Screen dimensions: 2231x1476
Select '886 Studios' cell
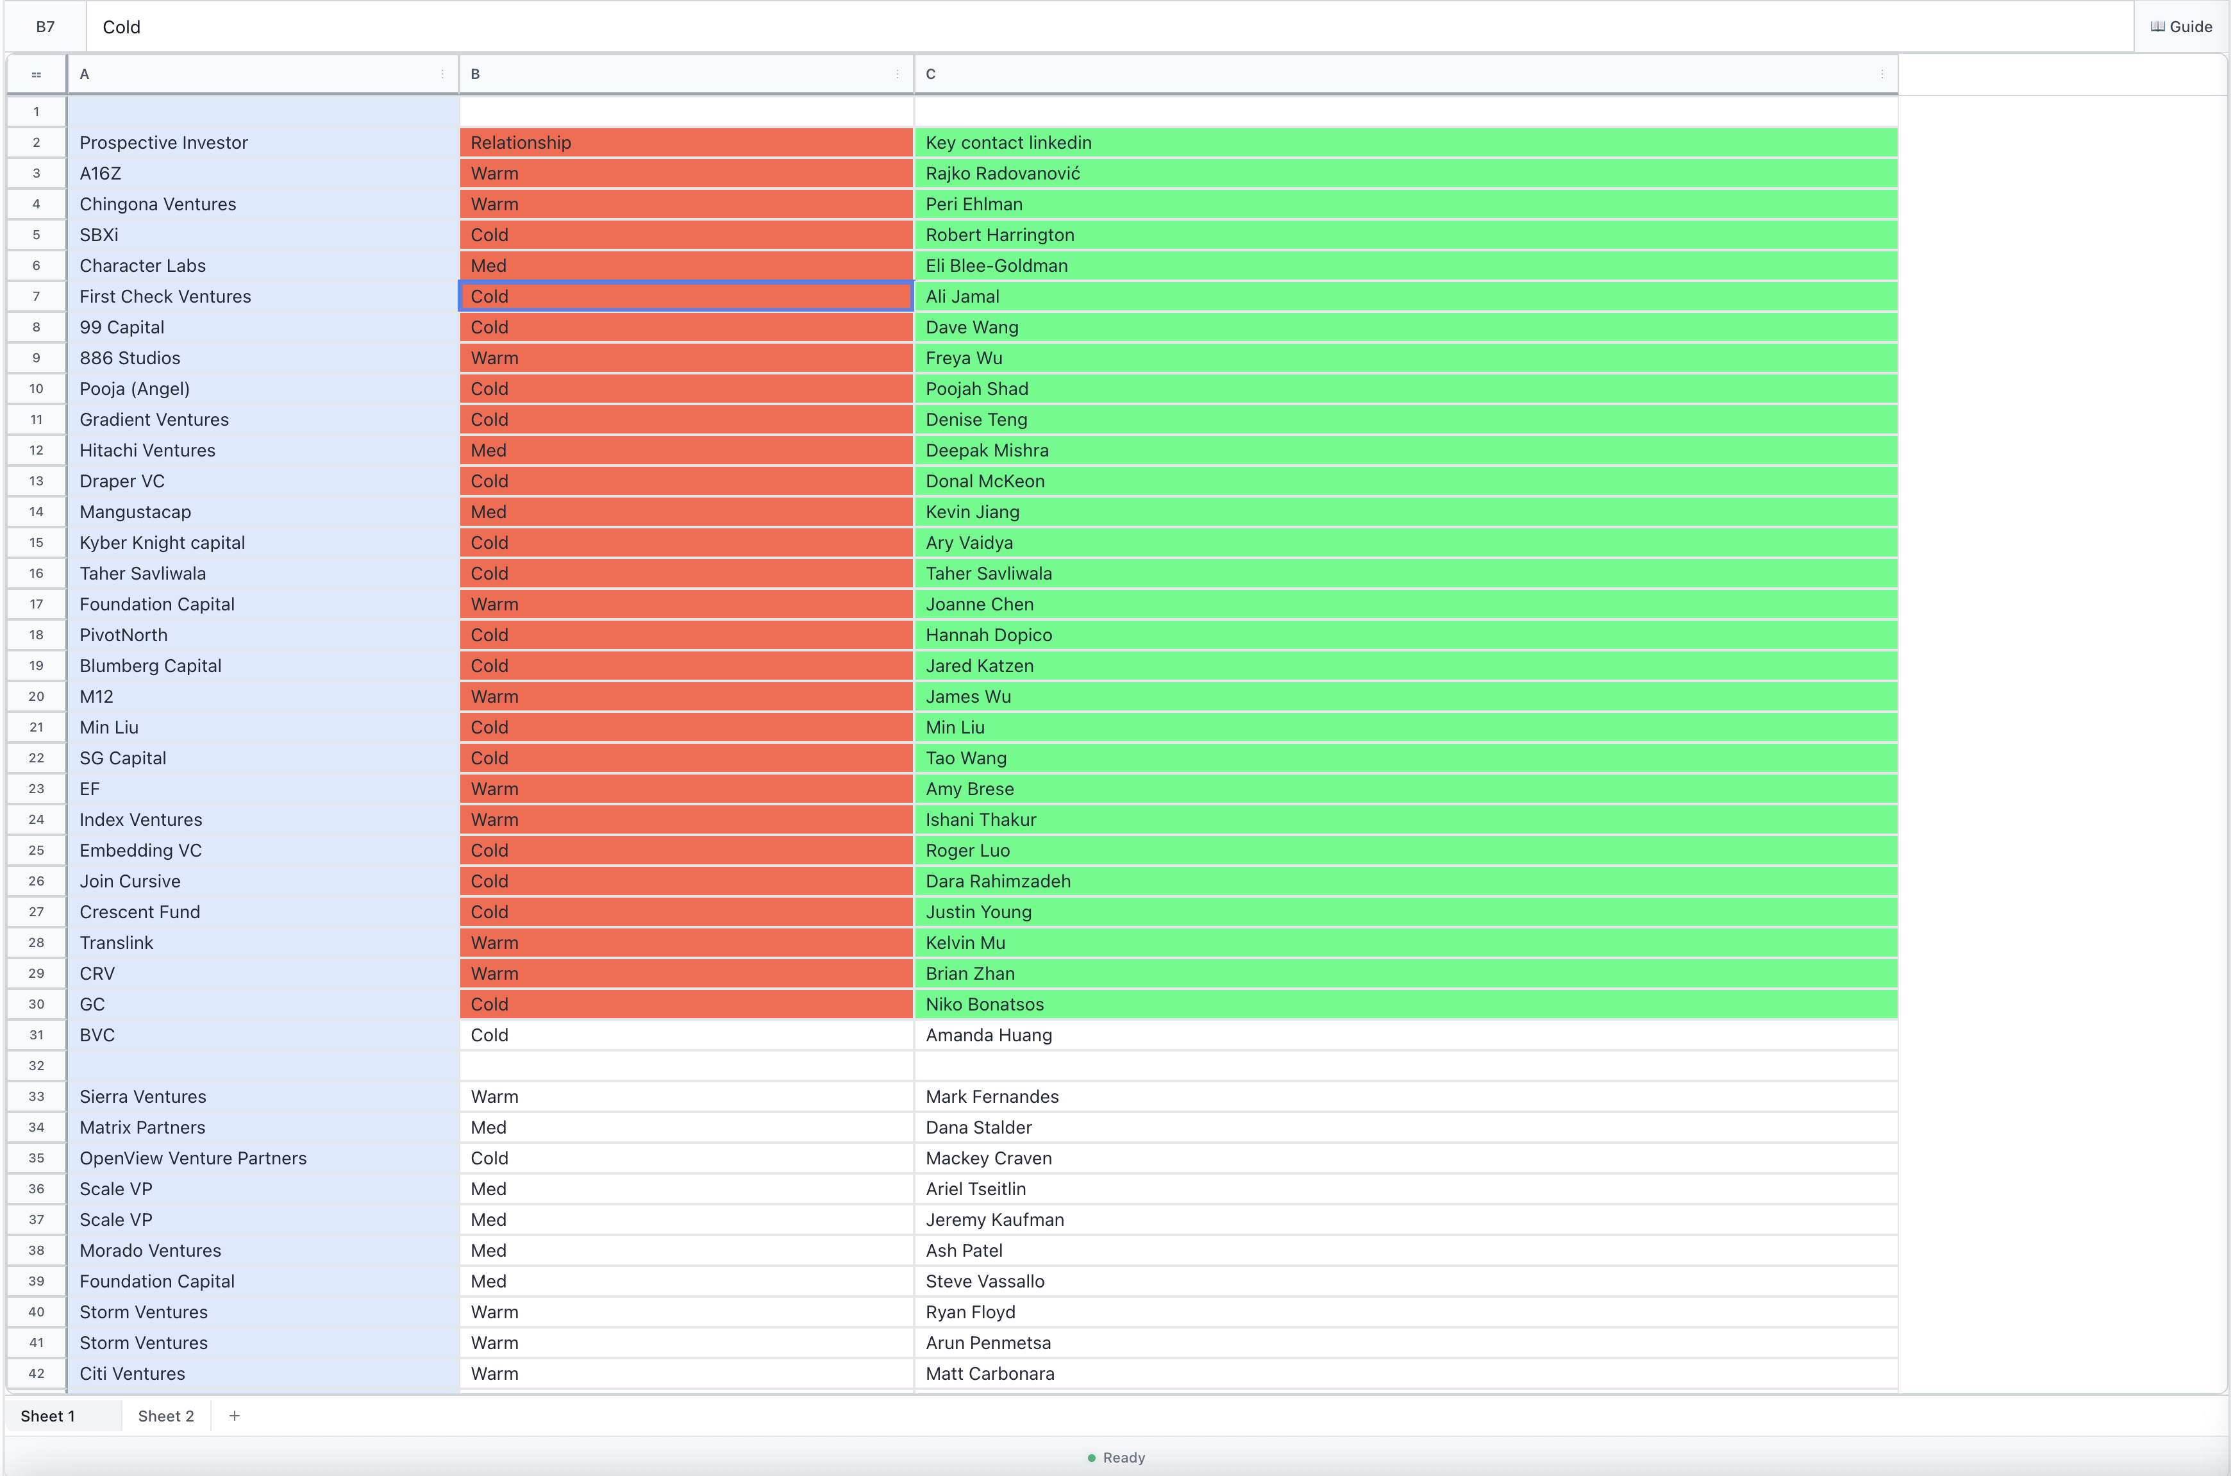[x=263, y=358]
